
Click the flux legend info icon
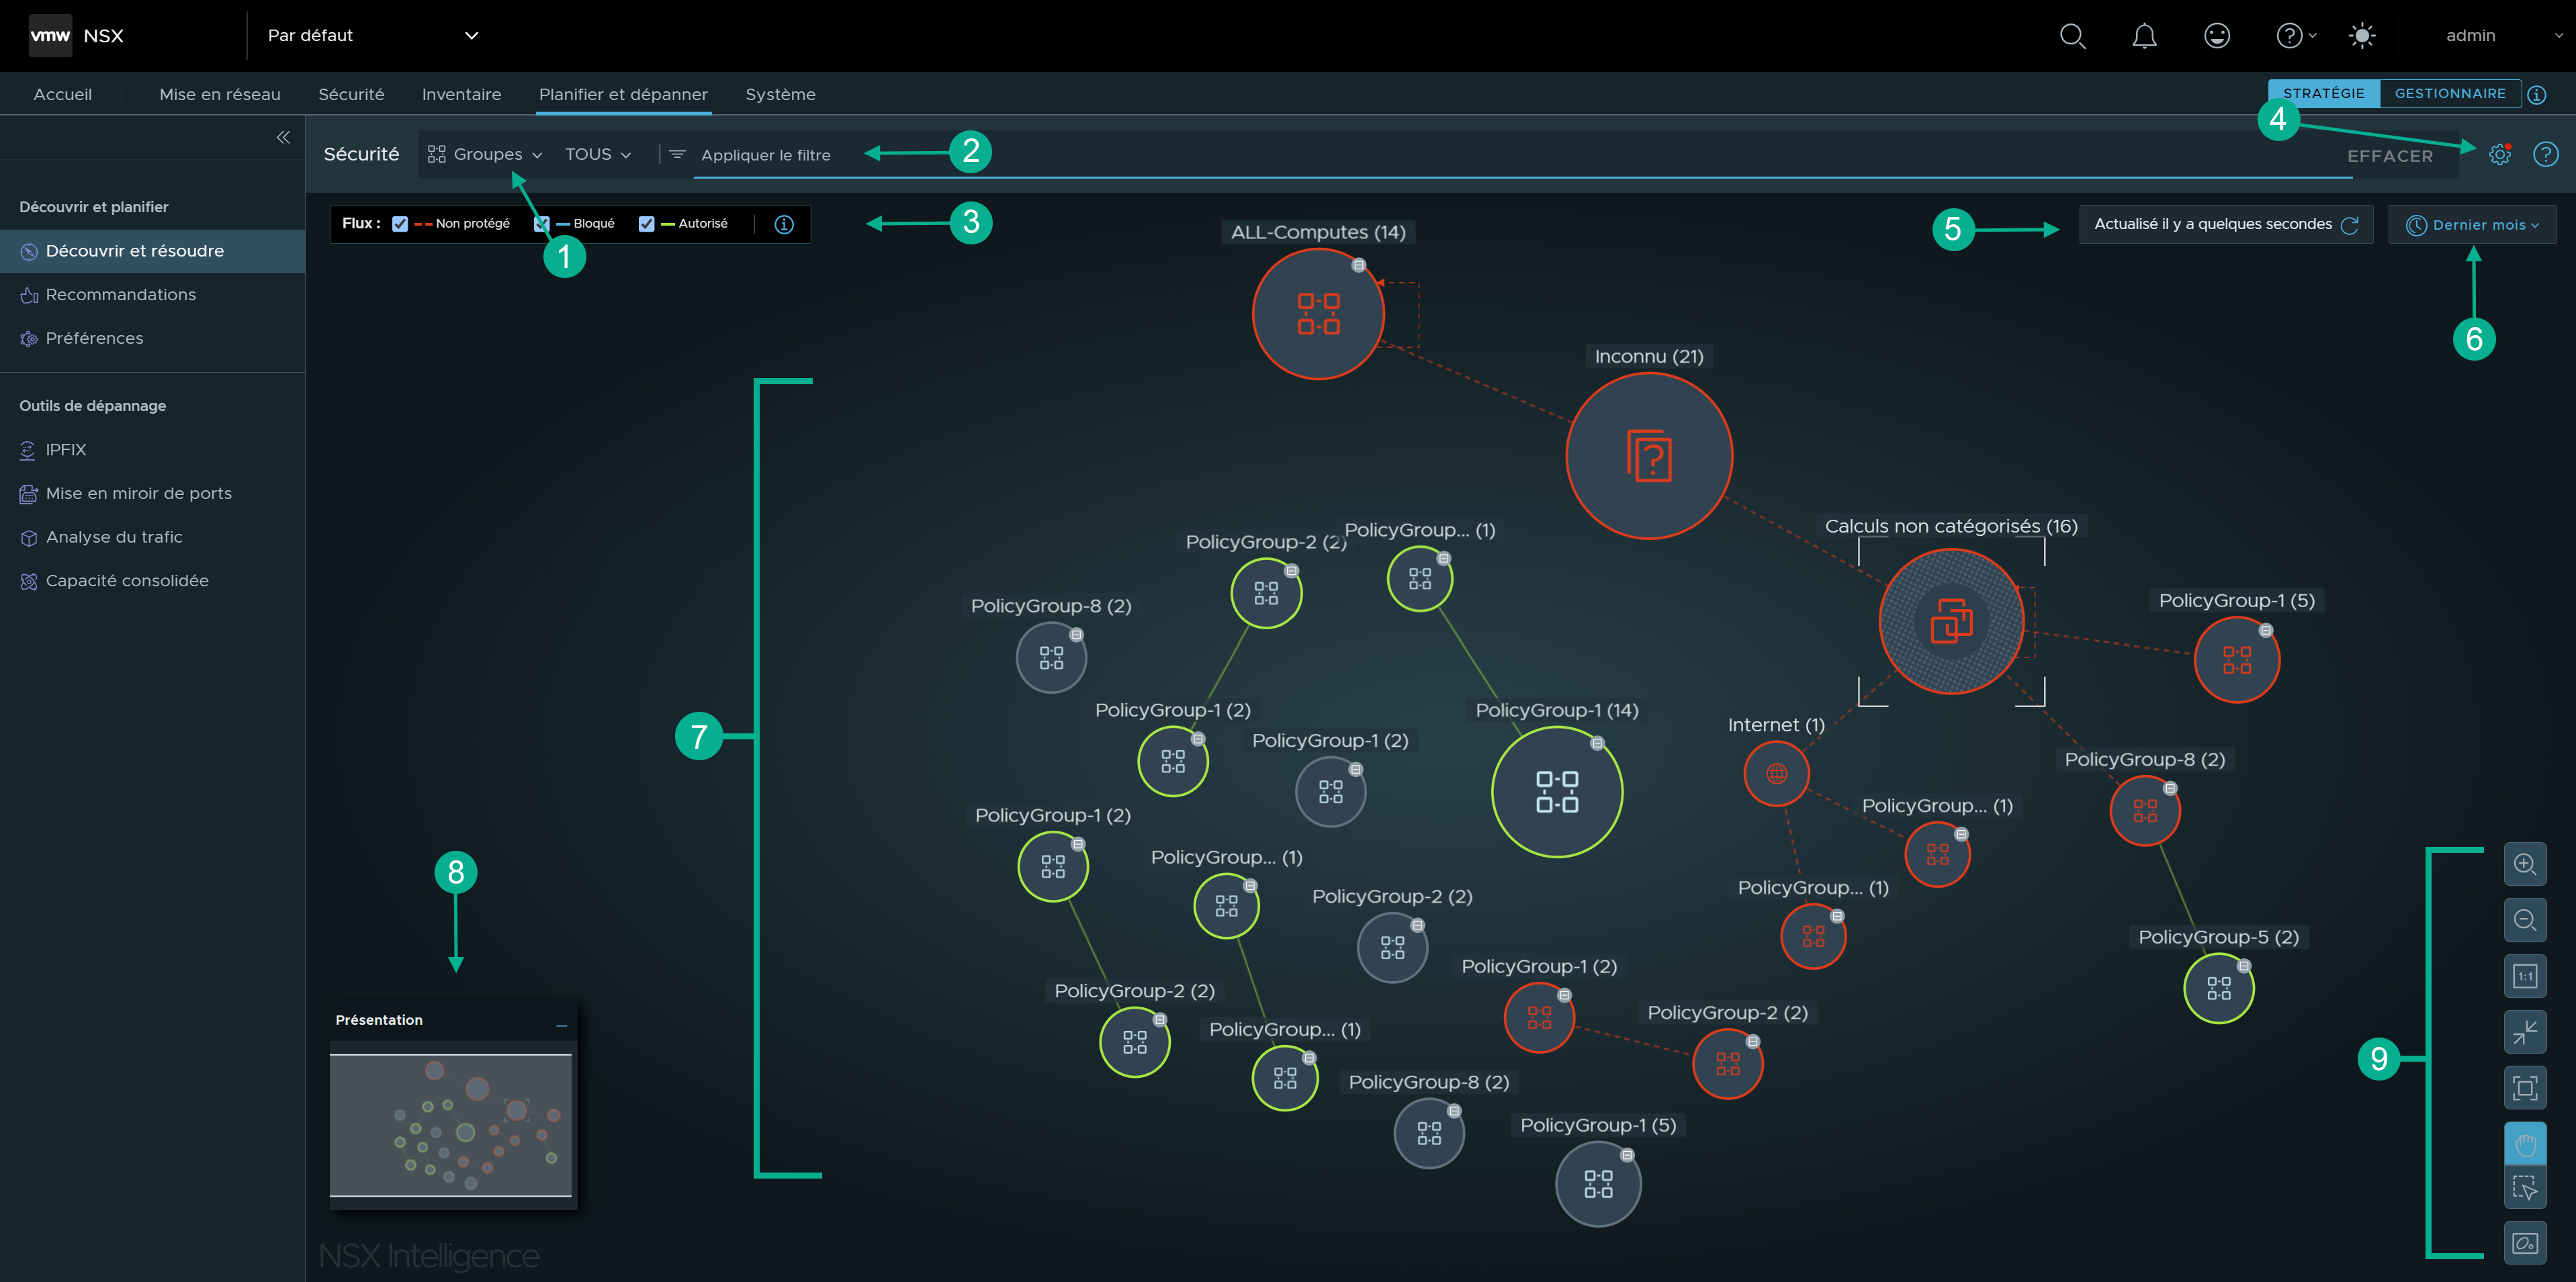click(x=784, y=224)
